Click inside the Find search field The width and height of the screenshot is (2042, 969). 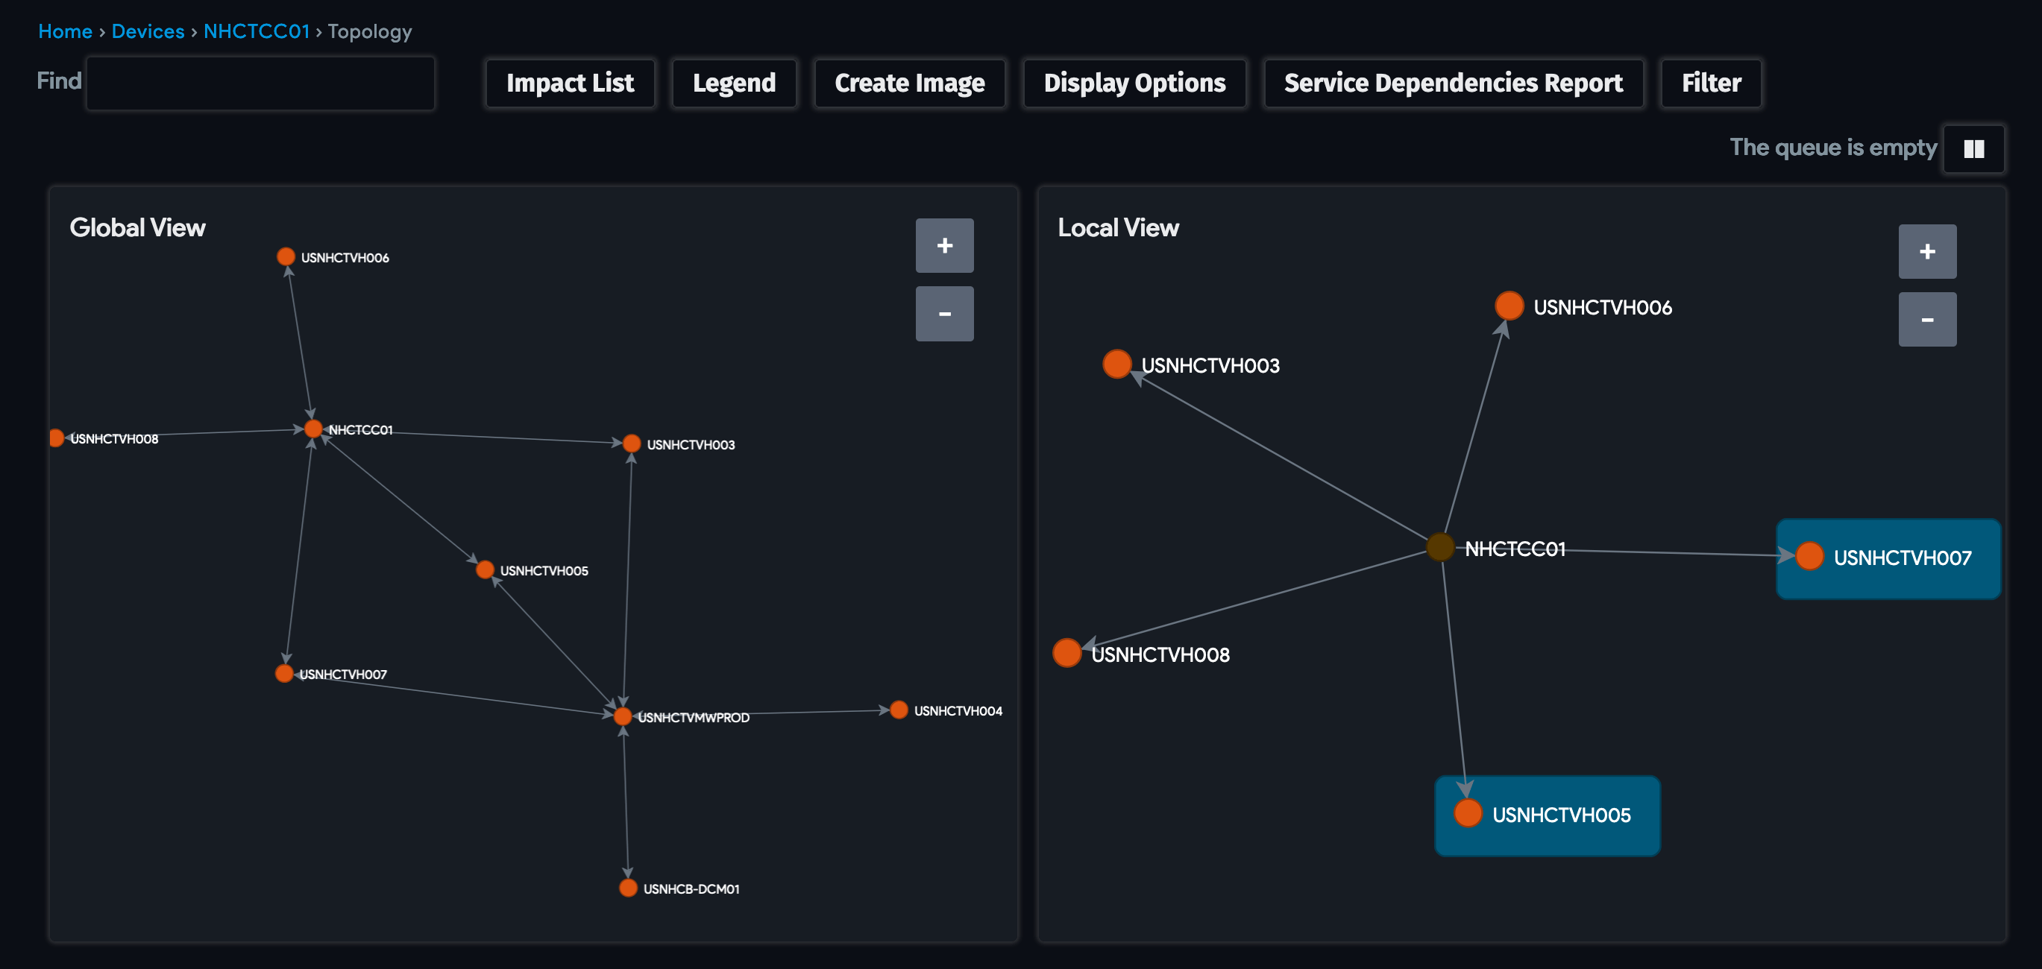(x=260, y=83)
